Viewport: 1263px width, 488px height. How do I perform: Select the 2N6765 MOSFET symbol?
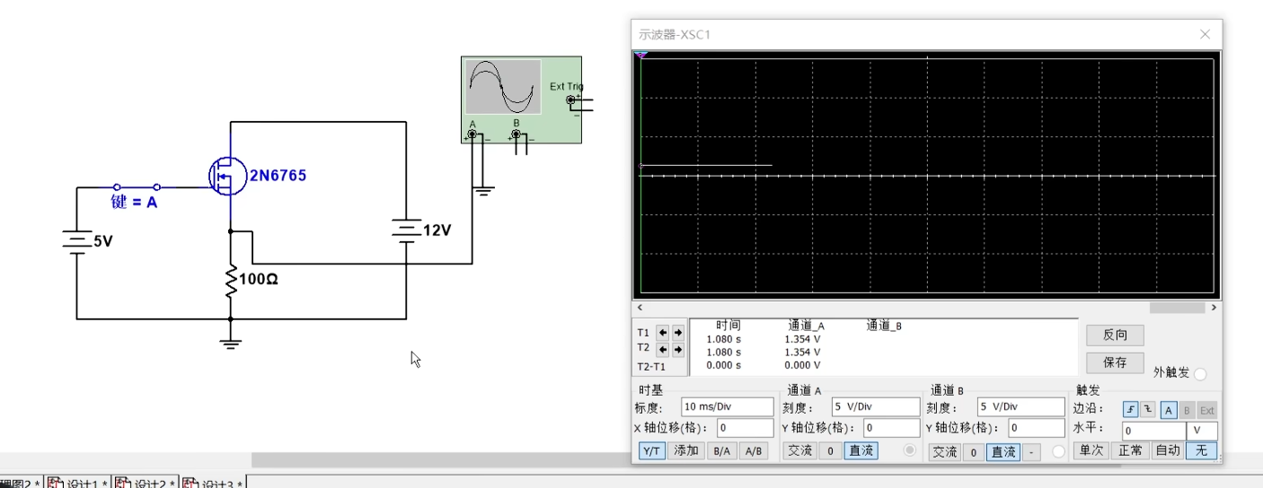tap(228, 177)
